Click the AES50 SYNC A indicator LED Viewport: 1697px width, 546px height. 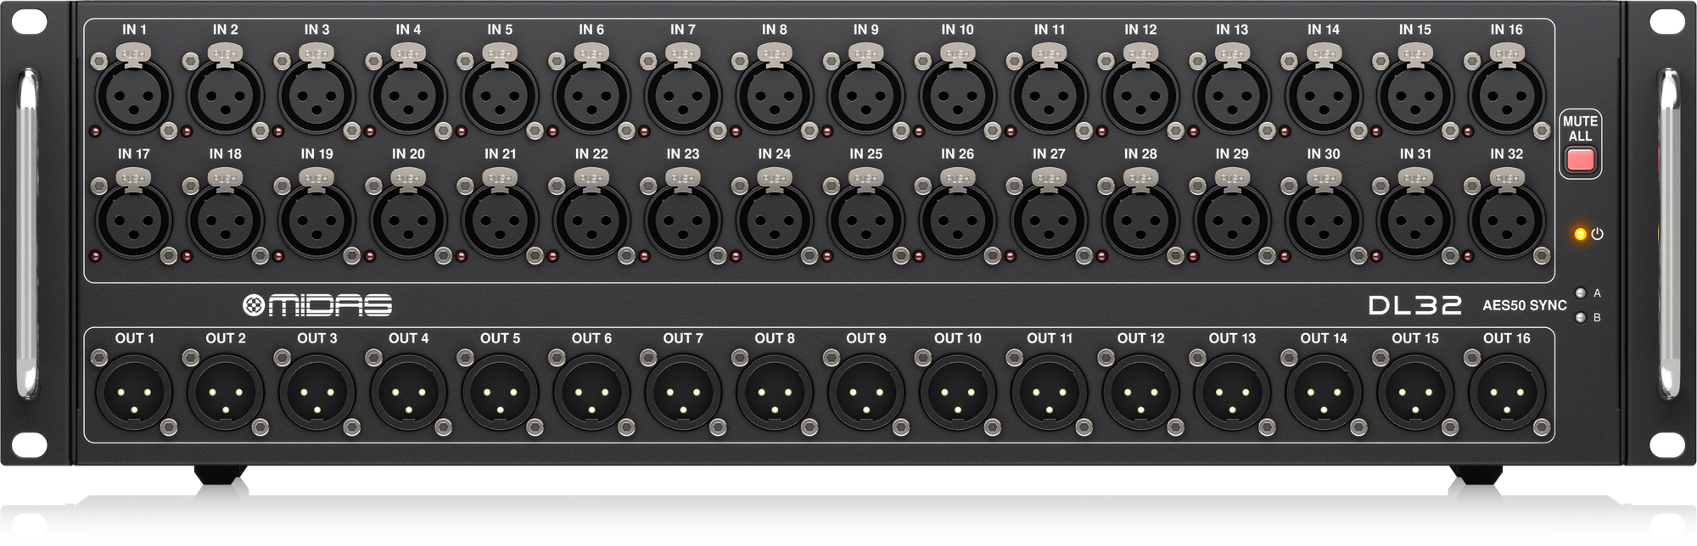tap(1580, 293)
